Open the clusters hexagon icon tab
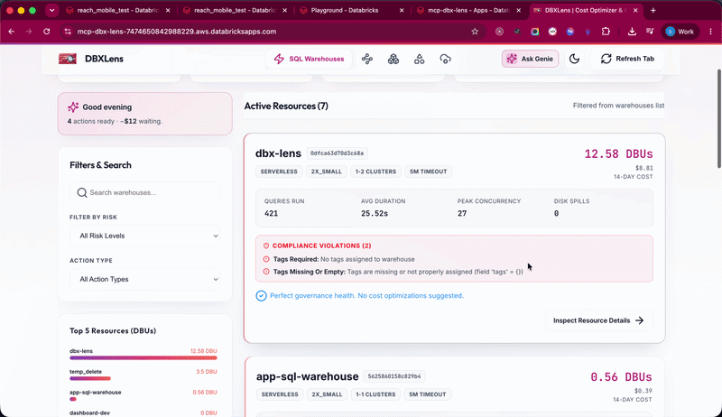 pos(393,59)
